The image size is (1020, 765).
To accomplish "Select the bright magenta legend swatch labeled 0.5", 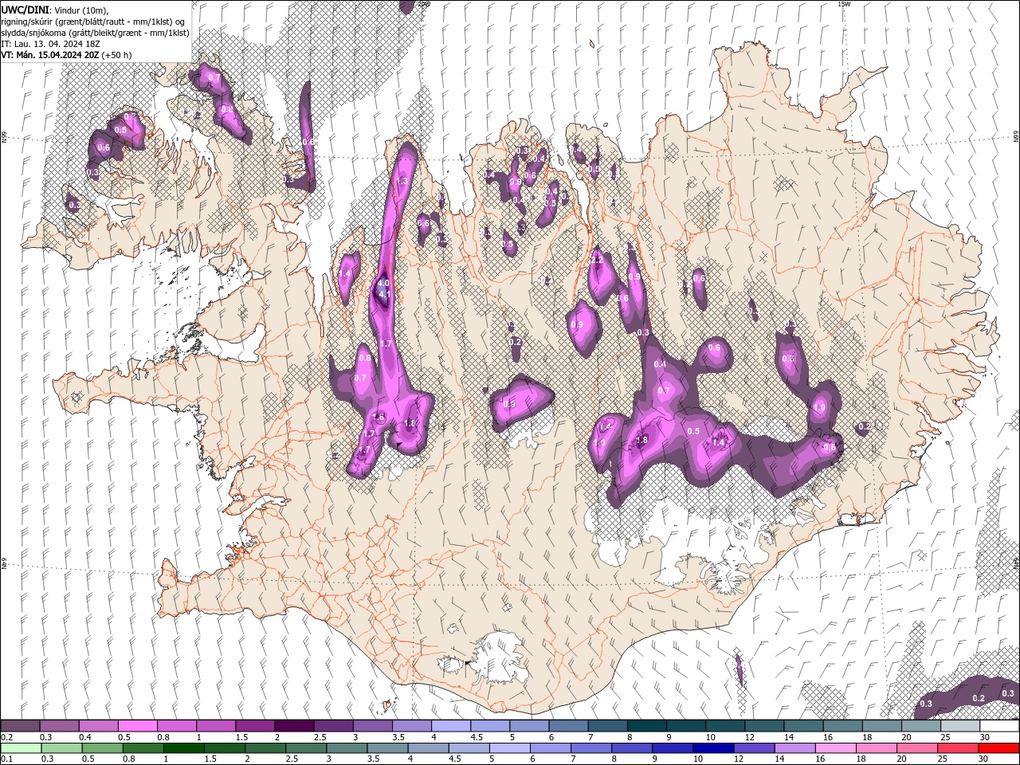I will pyautogui.click(x=137, y=726).
